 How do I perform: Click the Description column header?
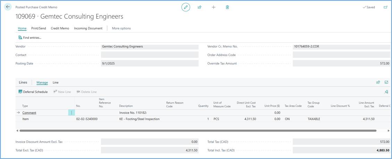click(126, 106)
